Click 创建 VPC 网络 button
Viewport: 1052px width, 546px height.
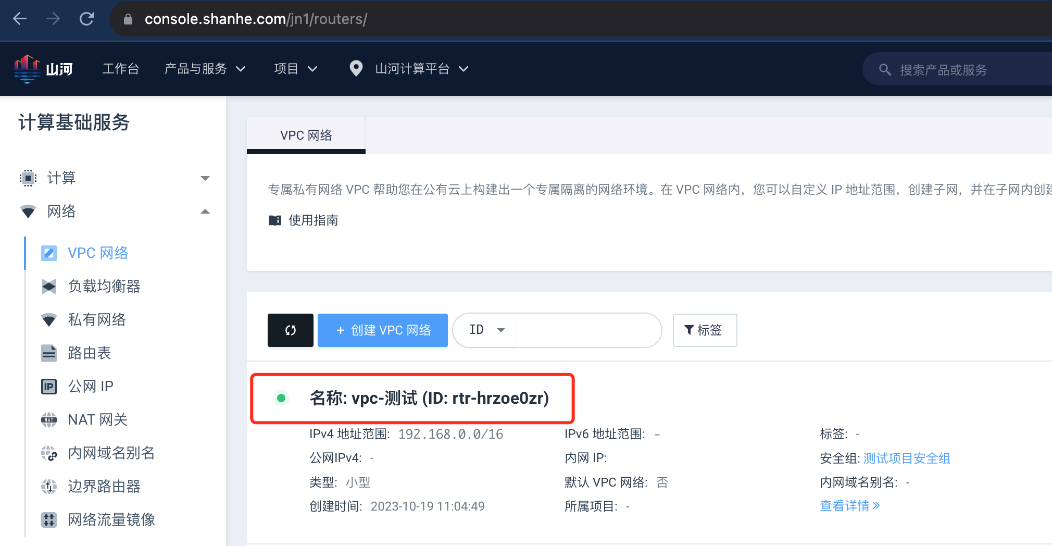pyautogui.click(x=383, y=330)
